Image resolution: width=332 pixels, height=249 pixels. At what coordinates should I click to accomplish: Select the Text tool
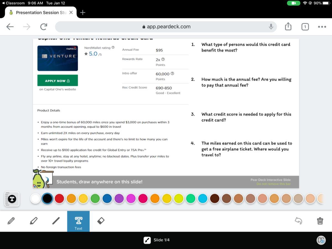tap(78, 221)
